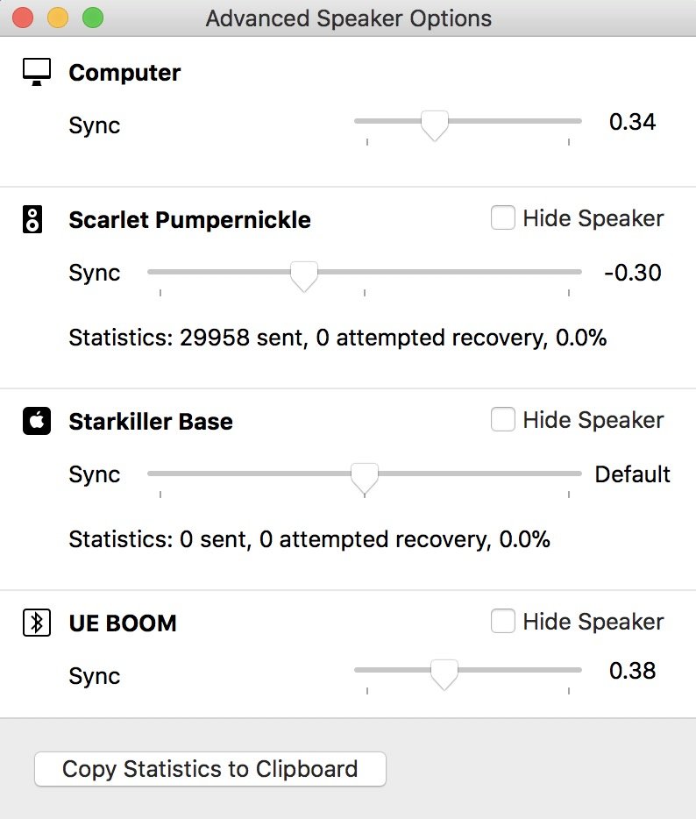Click the Default sync value label
696x819 pixels.
click(x=632, y=474)
